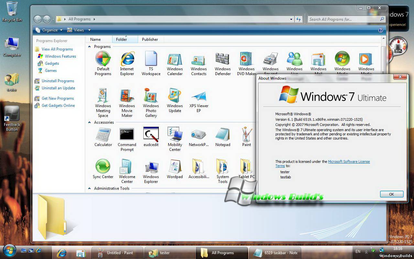The image size is (414, 259).
Task: Open Windows Media Center icon
Action: [342, 63]
